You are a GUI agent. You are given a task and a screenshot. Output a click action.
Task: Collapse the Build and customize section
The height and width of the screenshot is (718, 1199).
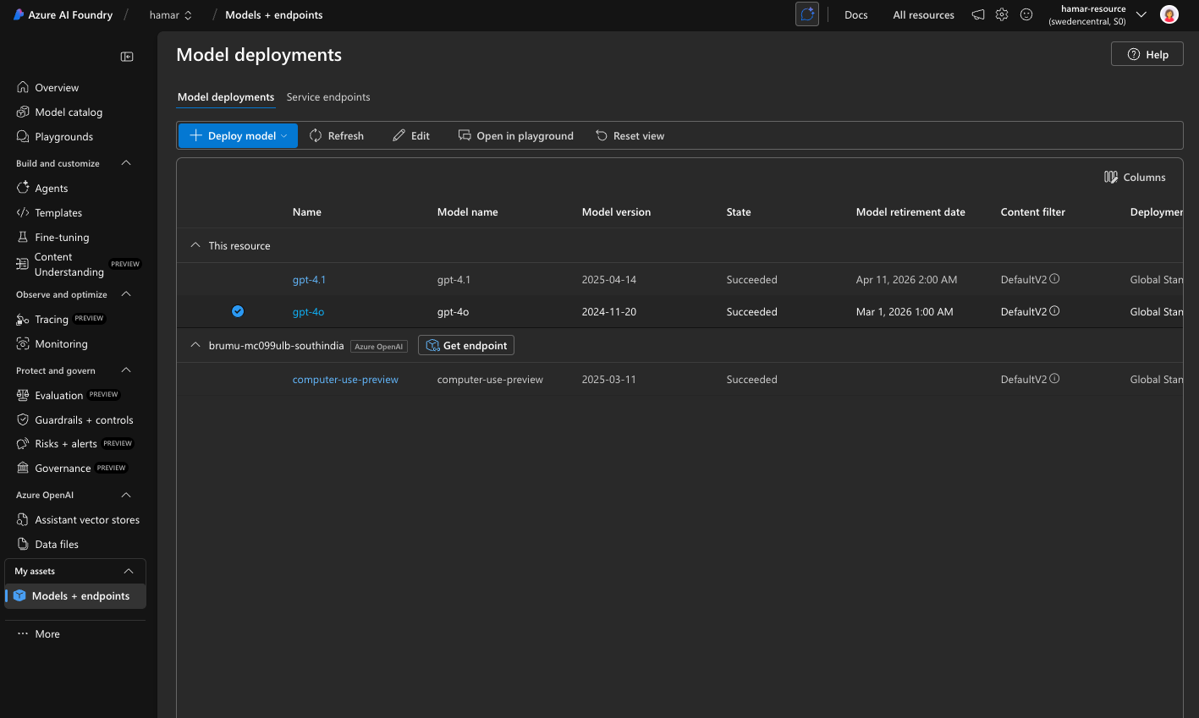[126, 163]
